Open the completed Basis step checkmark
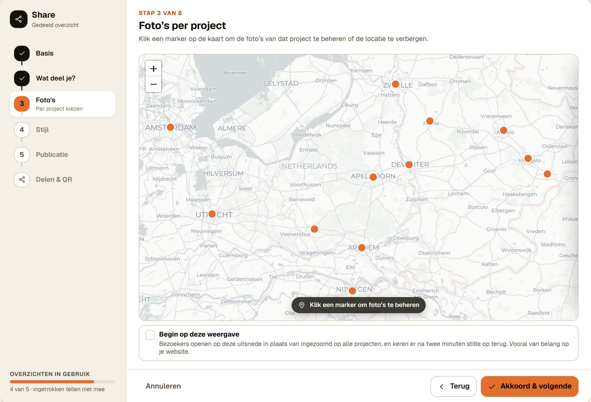 22,54
